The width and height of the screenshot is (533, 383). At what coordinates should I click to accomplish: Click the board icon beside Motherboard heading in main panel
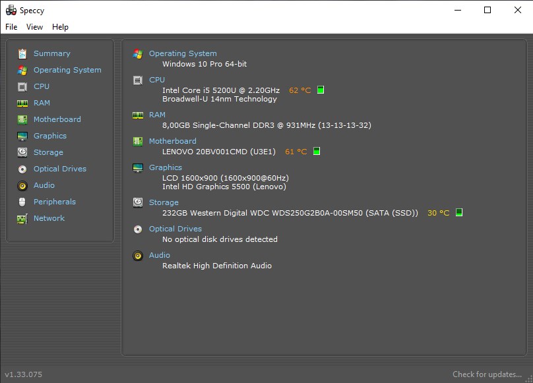click(138, 141)
